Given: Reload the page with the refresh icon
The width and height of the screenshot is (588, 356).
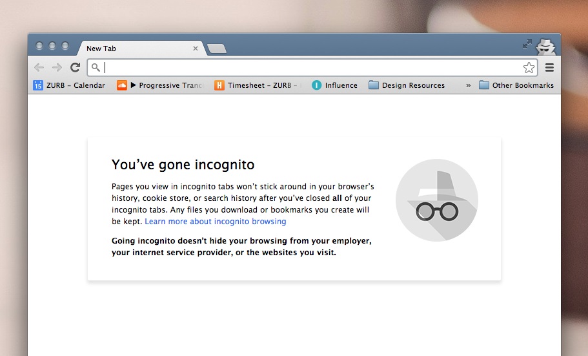Looking at the screenshot, I should coord(76,67).
